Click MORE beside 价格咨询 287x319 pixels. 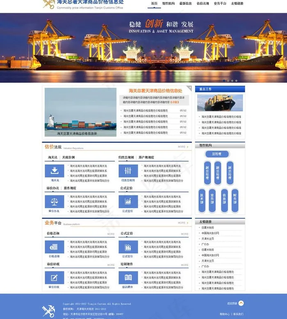coord(111,234)
